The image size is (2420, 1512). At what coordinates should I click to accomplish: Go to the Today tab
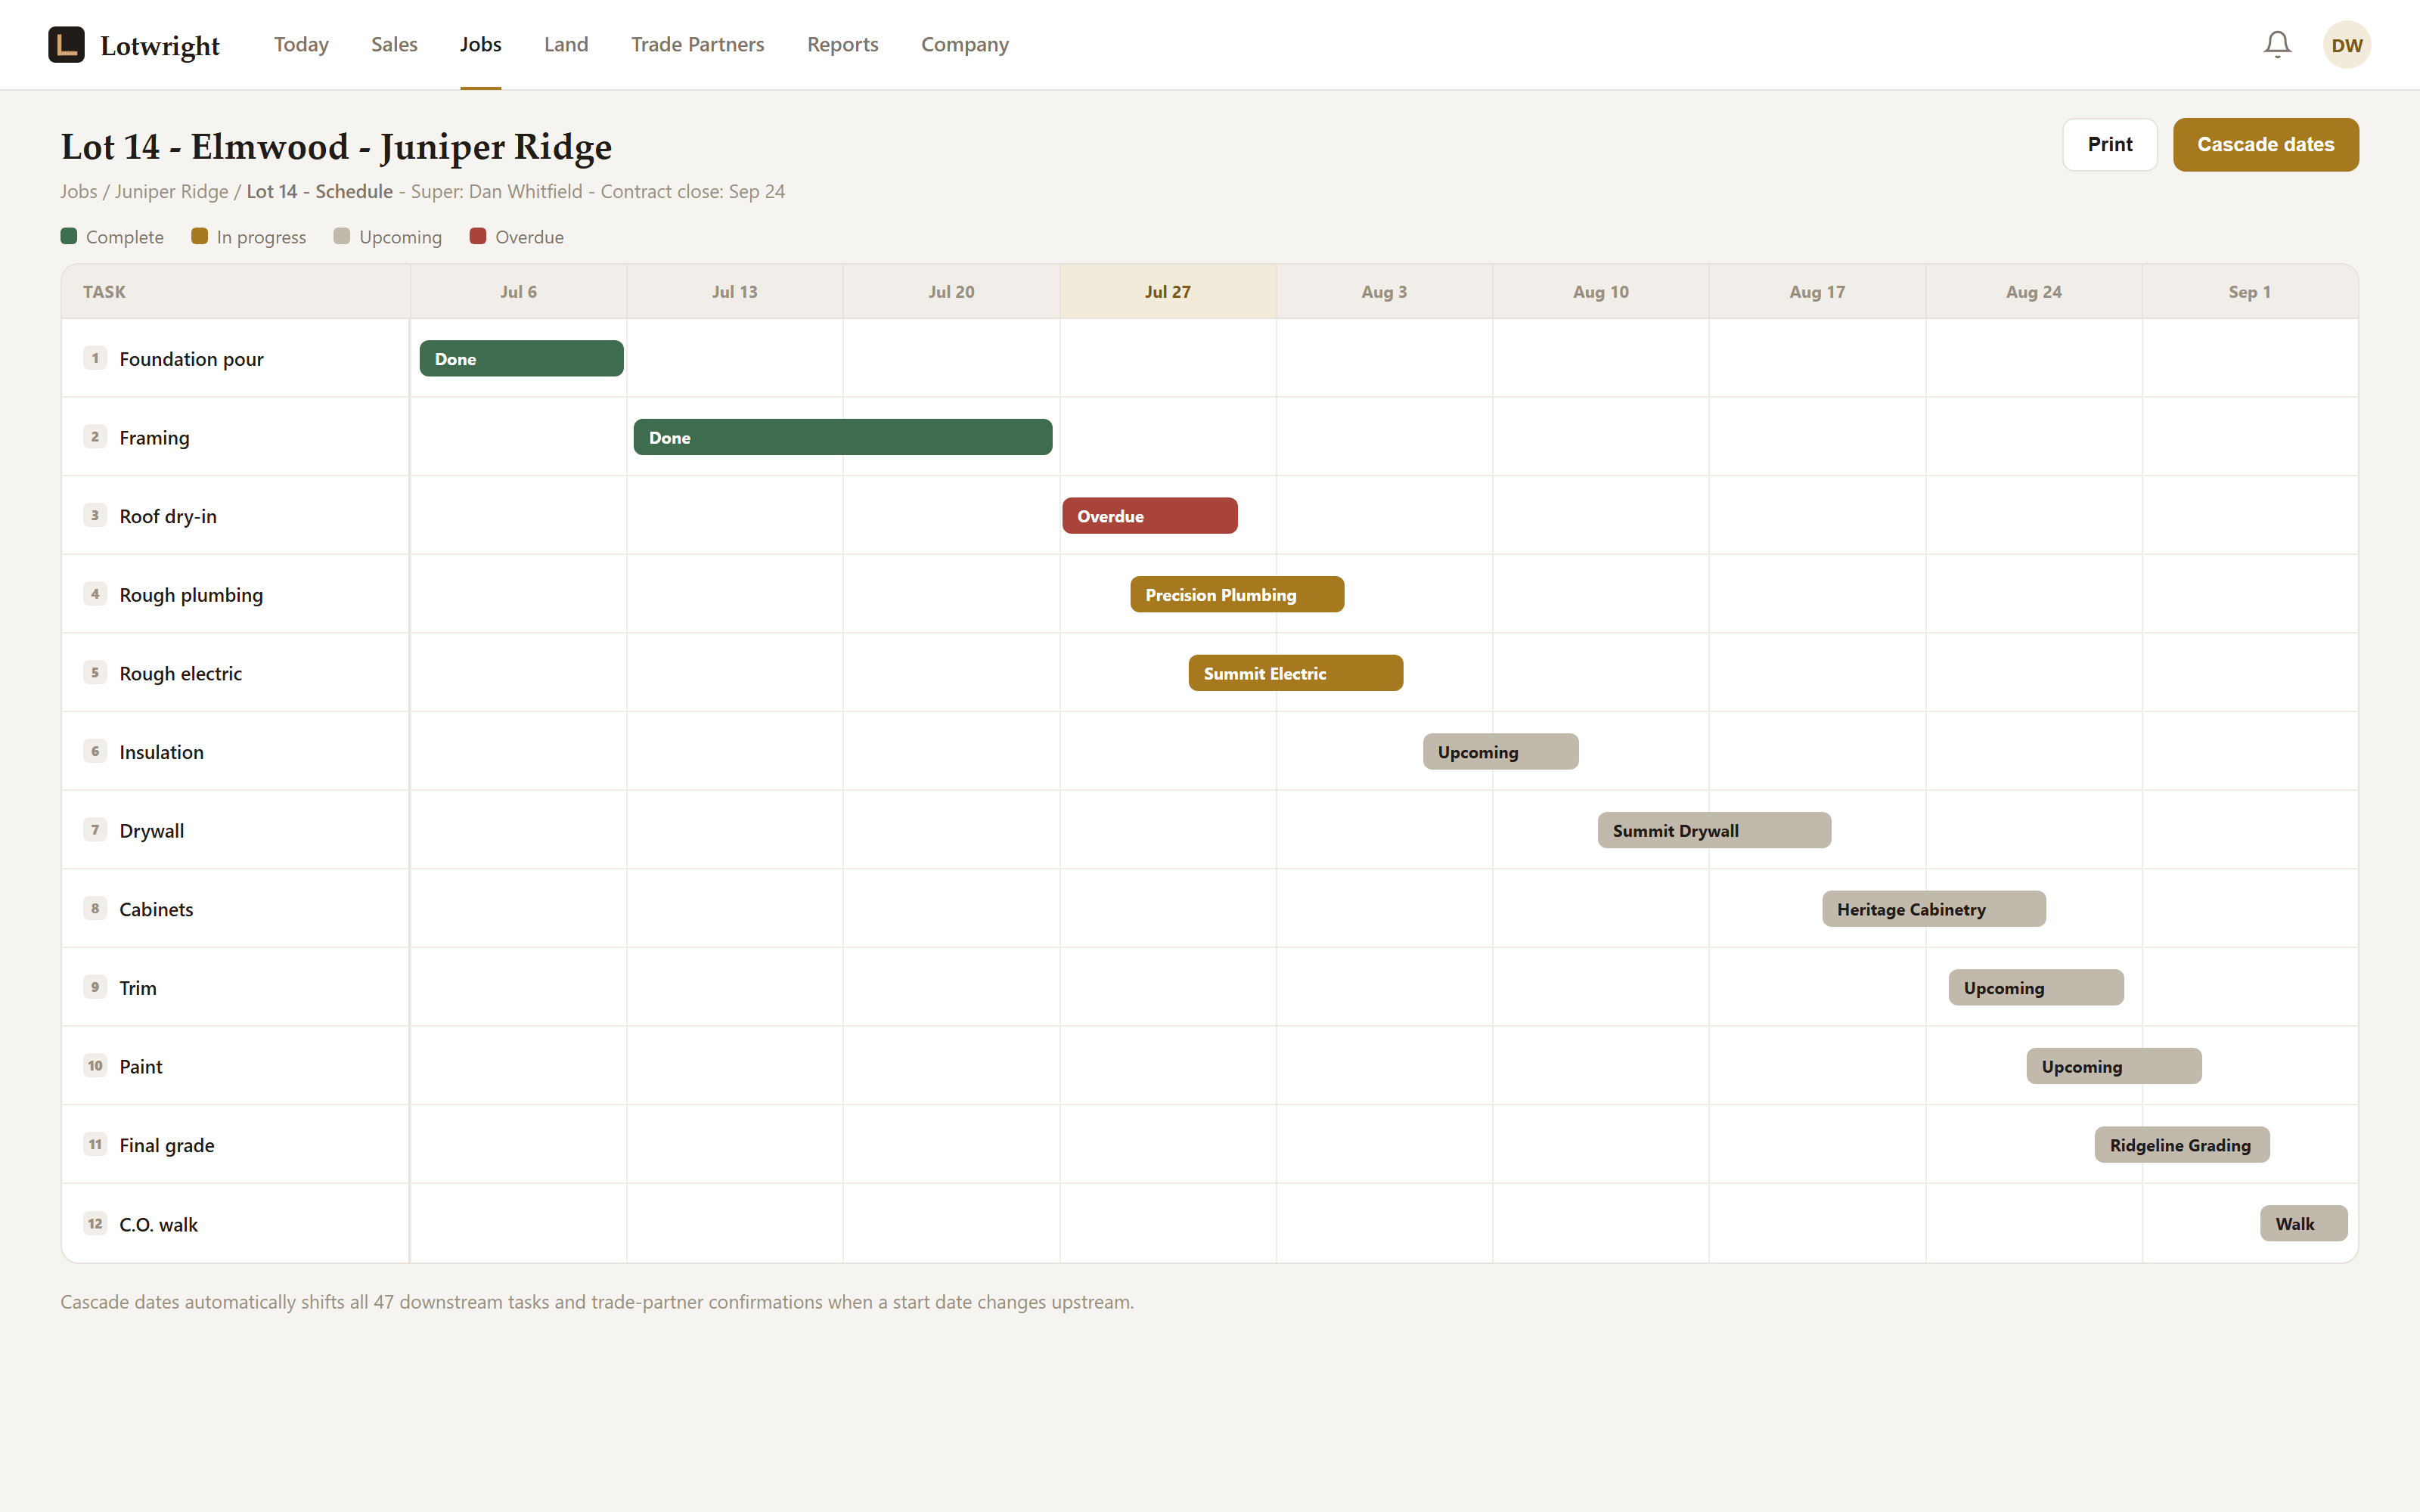point(301,45)
